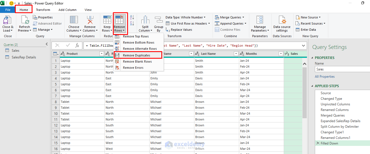
Task: Click the fx add step icon
Action: pos(77,46)
